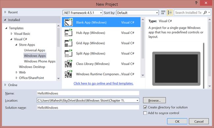Image resolution: width=214 pixels, height=128 pixels.
Task: Switch to small icons view
Action: (163, 13)
